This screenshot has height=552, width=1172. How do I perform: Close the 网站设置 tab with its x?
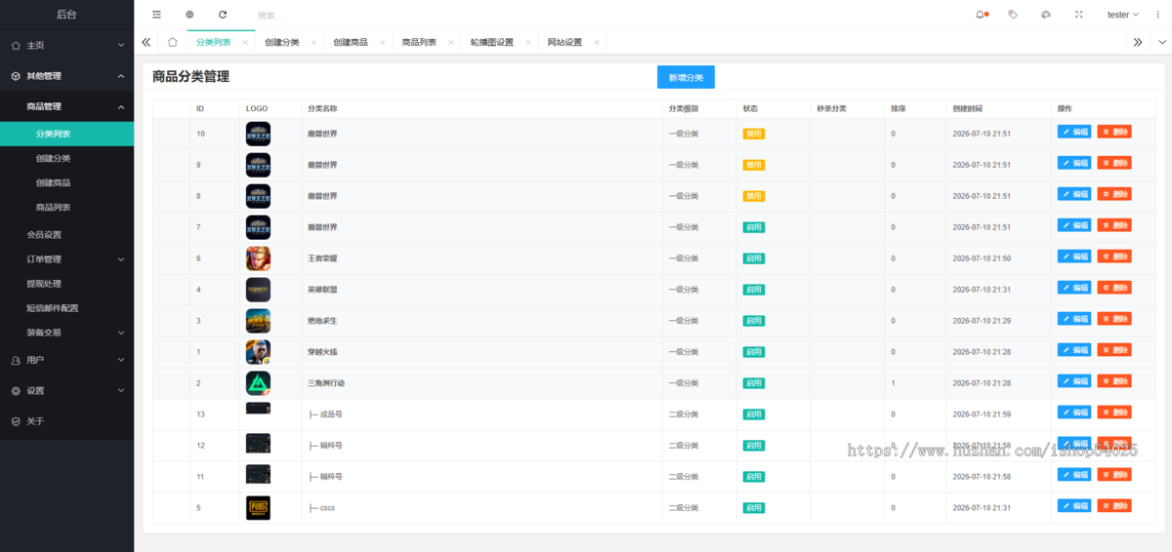coord(596,43)
